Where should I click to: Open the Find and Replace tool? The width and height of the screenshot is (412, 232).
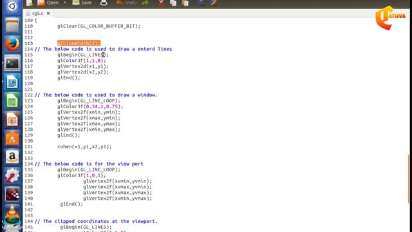(214, 3)
